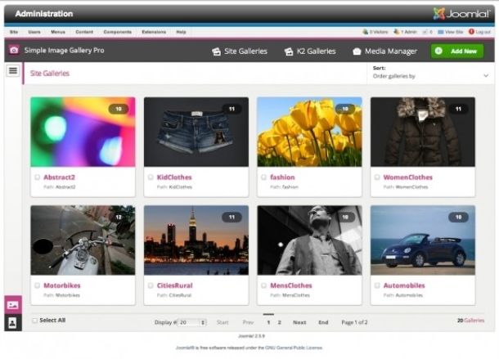Tick the Abstract2 gallery checkbox

click(37, 177)
